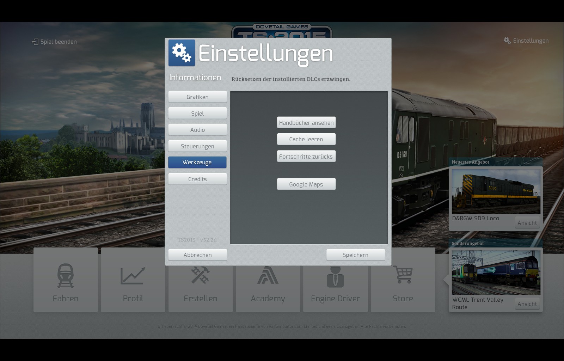
Task: Click the Informationen heading
Action: 195,78
